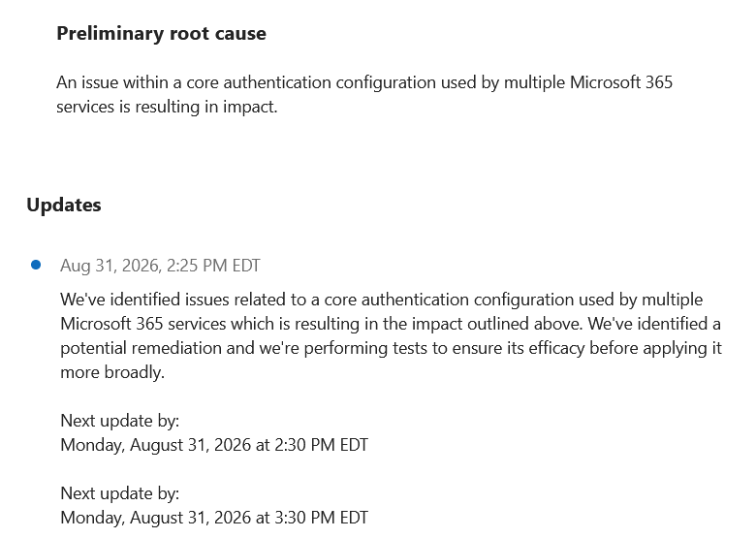Viewport: 756px width, 538px height.
Task: Click the words 'potential remediation' in the update
Action: [x=141, y=348]
